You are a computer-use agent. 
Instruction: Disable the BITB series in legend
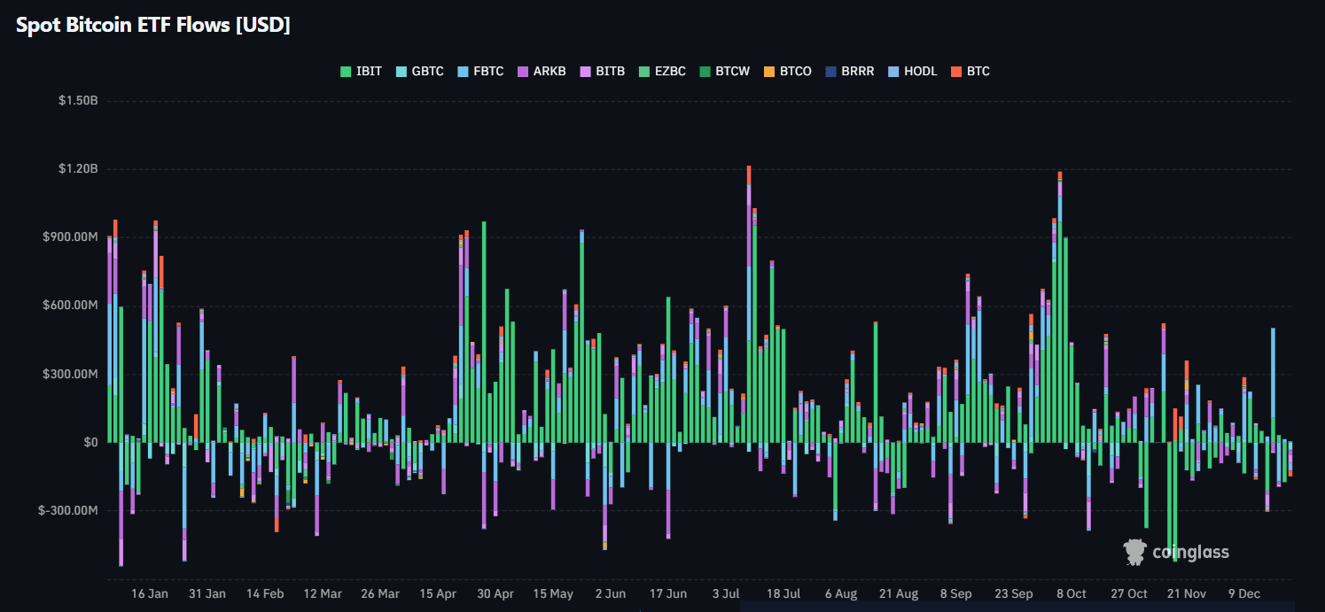602,71
